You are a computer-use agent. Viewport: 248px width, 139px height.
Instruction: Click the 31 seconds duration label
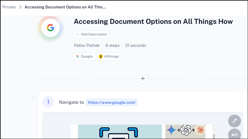click(x=136, y=45)
